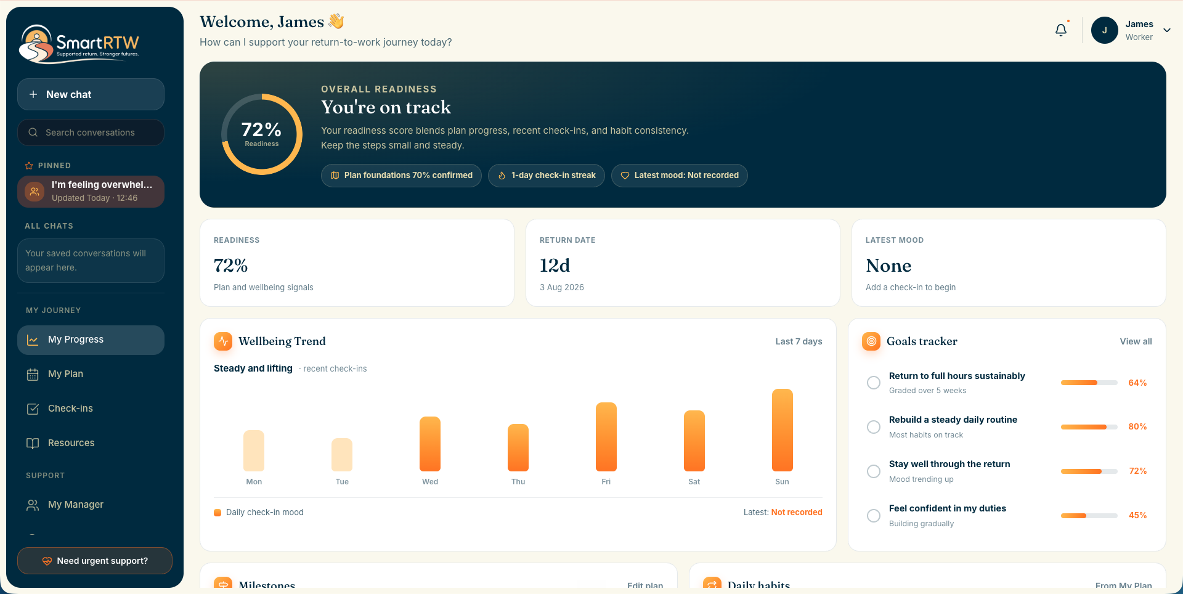Click the 80% goal progress bar
The width and height of the screenshot is (1183, 594).
point(1089,427)
